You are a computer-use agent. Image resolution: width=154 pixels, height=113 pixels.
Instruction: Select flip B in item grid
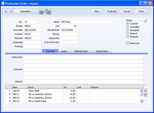tap(145, 95)
